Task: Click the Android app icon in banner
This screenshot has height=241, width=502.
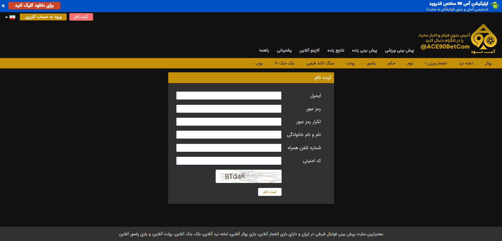Action: (495, 6)
